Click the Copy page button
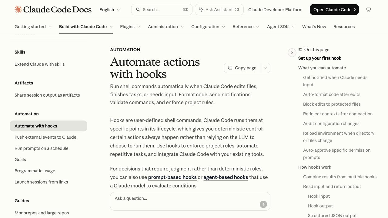This screenshot has width=388, height=218. (x=242, y=68)
